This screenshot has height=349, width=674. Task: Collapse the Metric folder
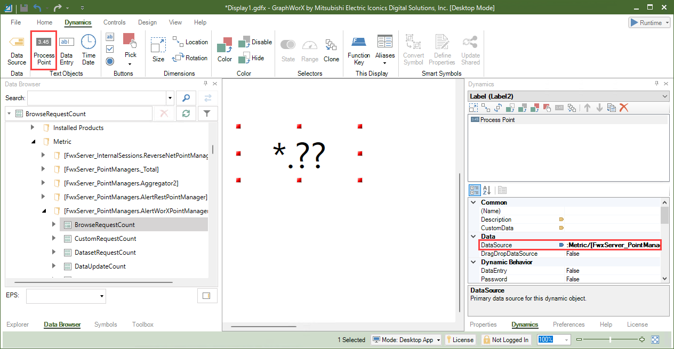point(33,142)
